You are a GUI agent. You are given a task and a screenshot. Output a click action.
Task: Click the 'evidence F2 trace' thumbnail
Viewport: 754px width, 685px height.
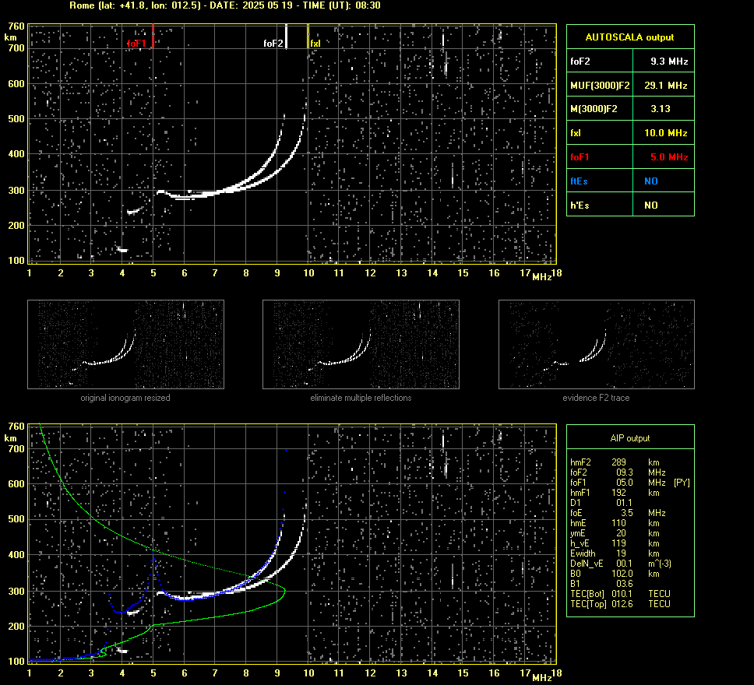597,344
